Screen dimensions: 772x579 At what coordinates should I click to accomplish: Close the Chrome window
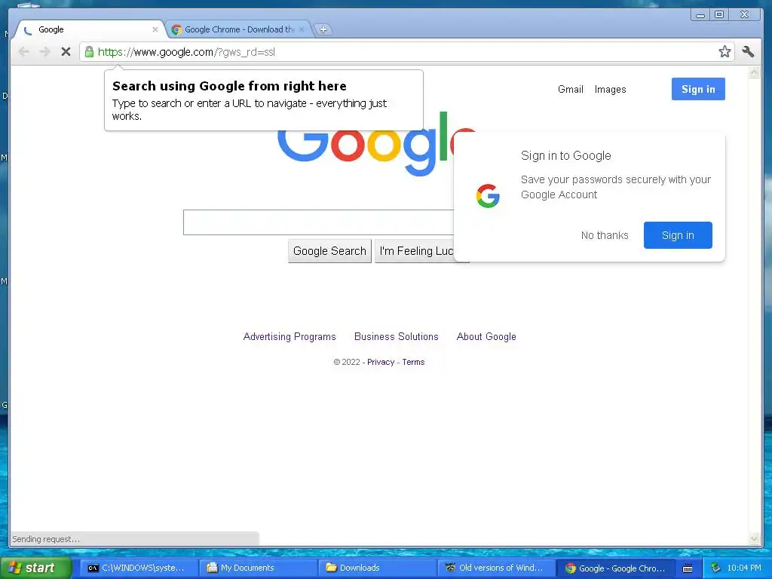point(745,15)
